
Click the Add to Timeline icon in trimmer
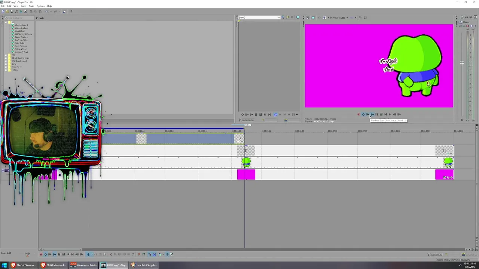[275, 114]
